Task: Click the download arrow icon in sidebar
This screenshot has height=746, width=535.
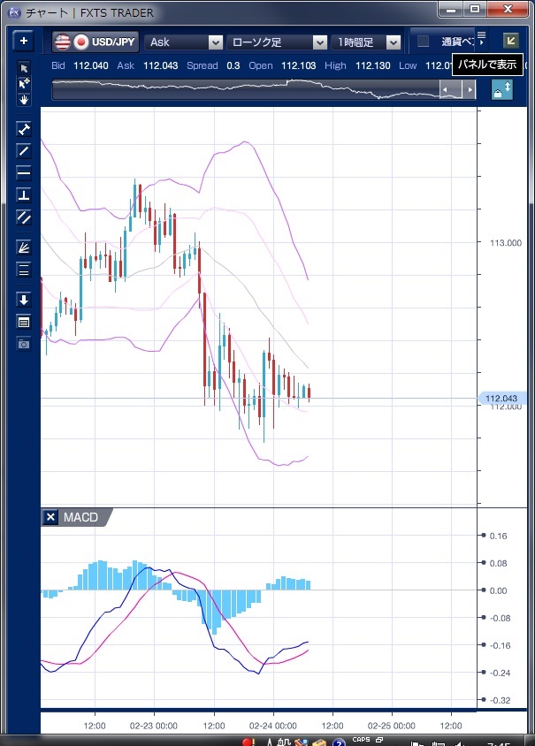Action: (24, 300)
